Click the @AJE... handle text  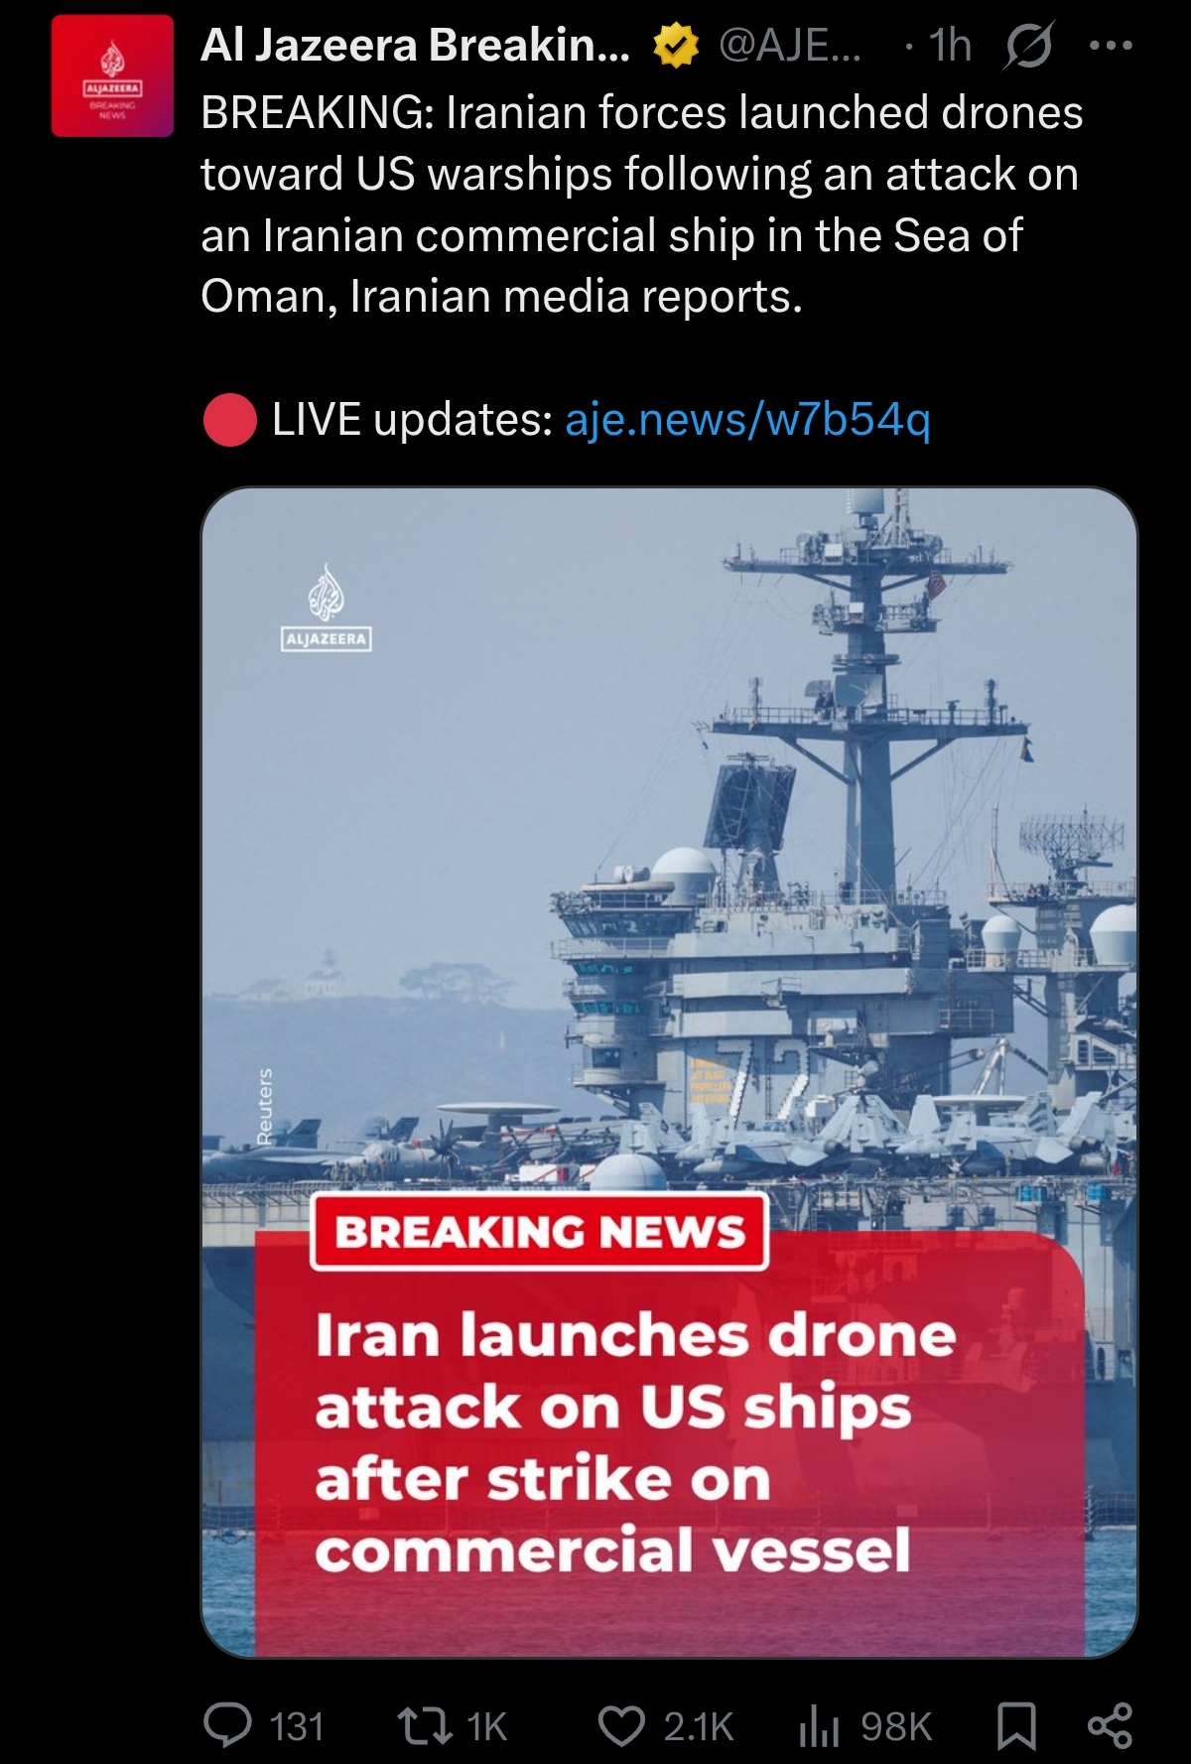click(x=790, y=46)
